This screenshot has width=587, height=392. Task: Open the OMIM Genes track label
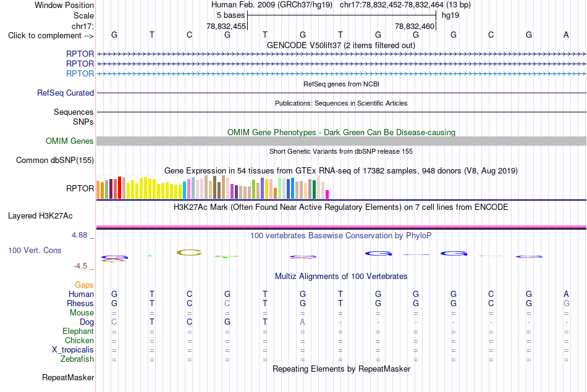tap(69, 141)
